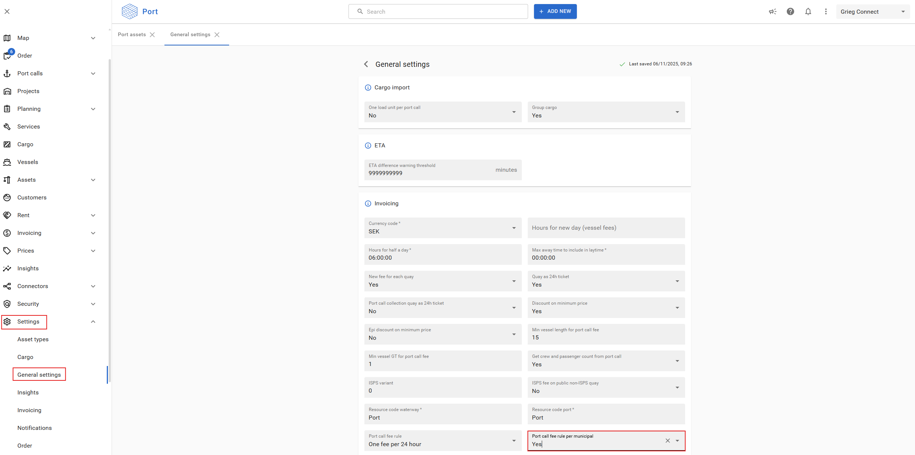The image size is (915, 455).
Task: Click the Search input field
Action: tap(438, 11)
